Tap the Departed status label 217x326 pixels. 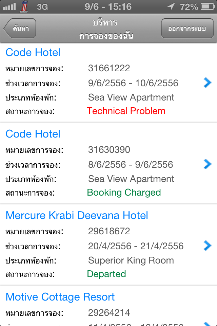pyautogui.click(x=106, y=274)
